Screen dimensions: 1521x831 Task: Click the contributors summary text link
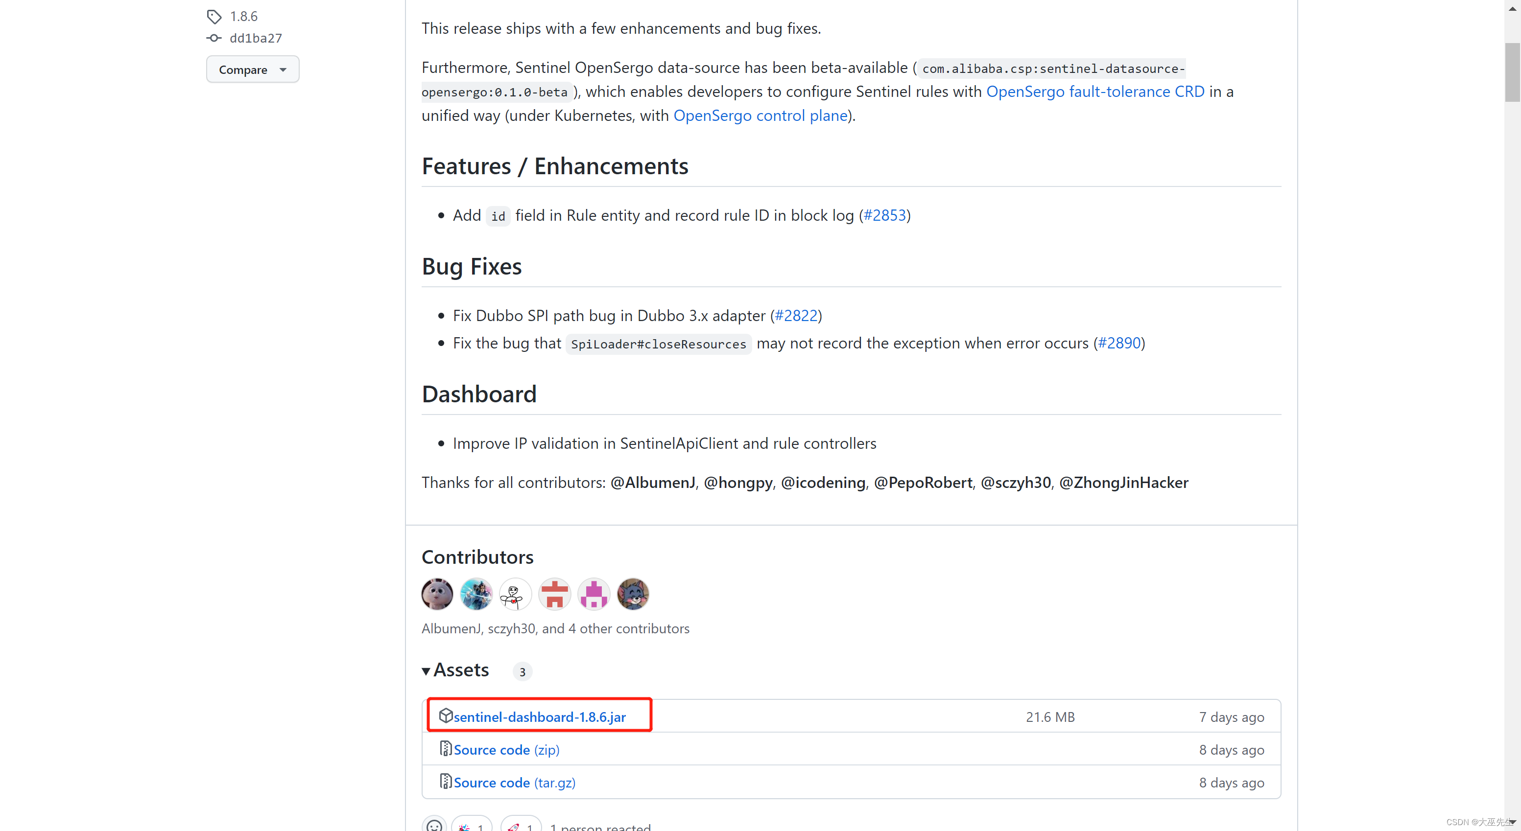[554, 628]
